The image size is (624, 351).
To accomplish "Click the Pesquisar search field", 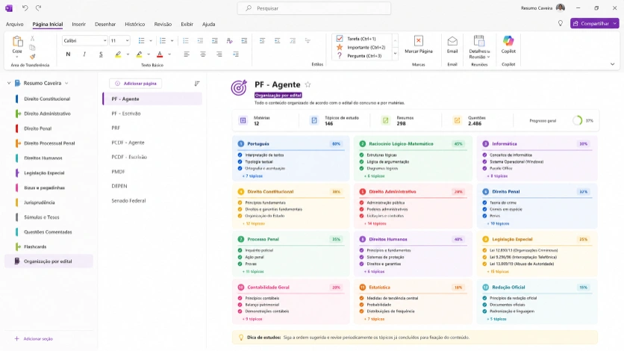I will 314,8.
